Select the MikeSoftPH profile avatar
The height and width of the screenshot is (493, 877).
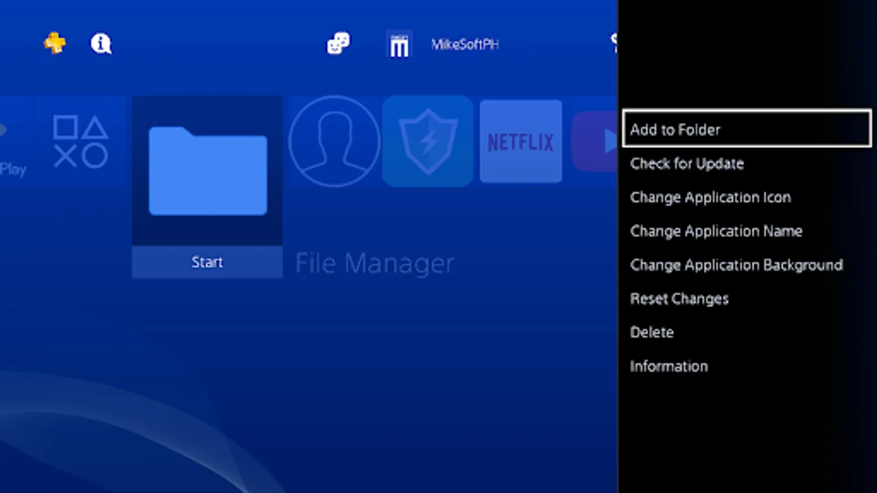pyautogui.click(x=399, y=44)
